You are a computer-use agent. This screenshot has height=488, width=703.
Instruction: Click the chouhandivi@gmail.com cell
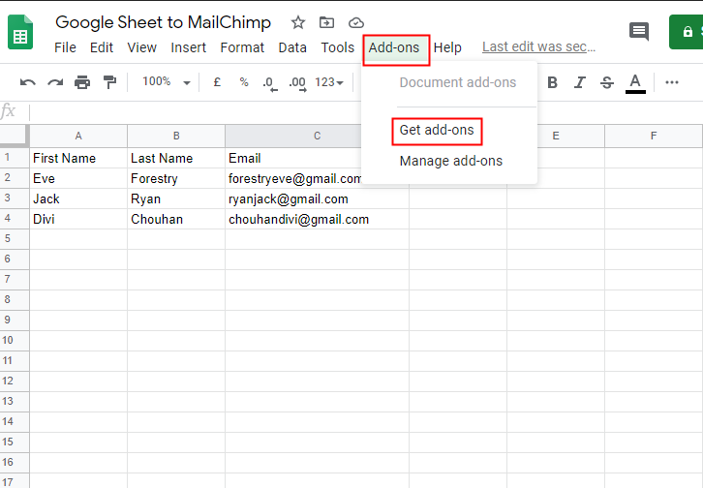(x=317, y=219)
